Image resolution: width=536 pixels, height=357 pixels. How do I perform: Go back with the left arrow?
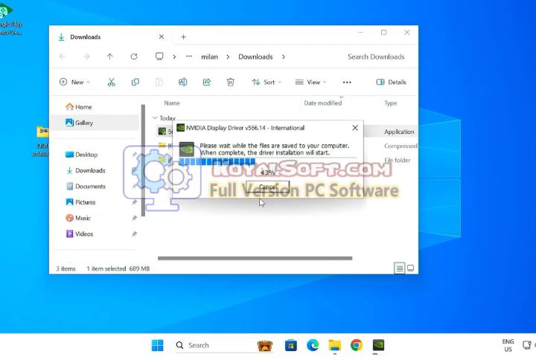pos(63,57)
